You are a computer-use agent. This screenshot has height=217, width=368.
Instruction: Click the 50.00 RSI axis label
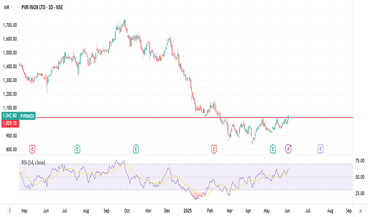coord(360,177)
